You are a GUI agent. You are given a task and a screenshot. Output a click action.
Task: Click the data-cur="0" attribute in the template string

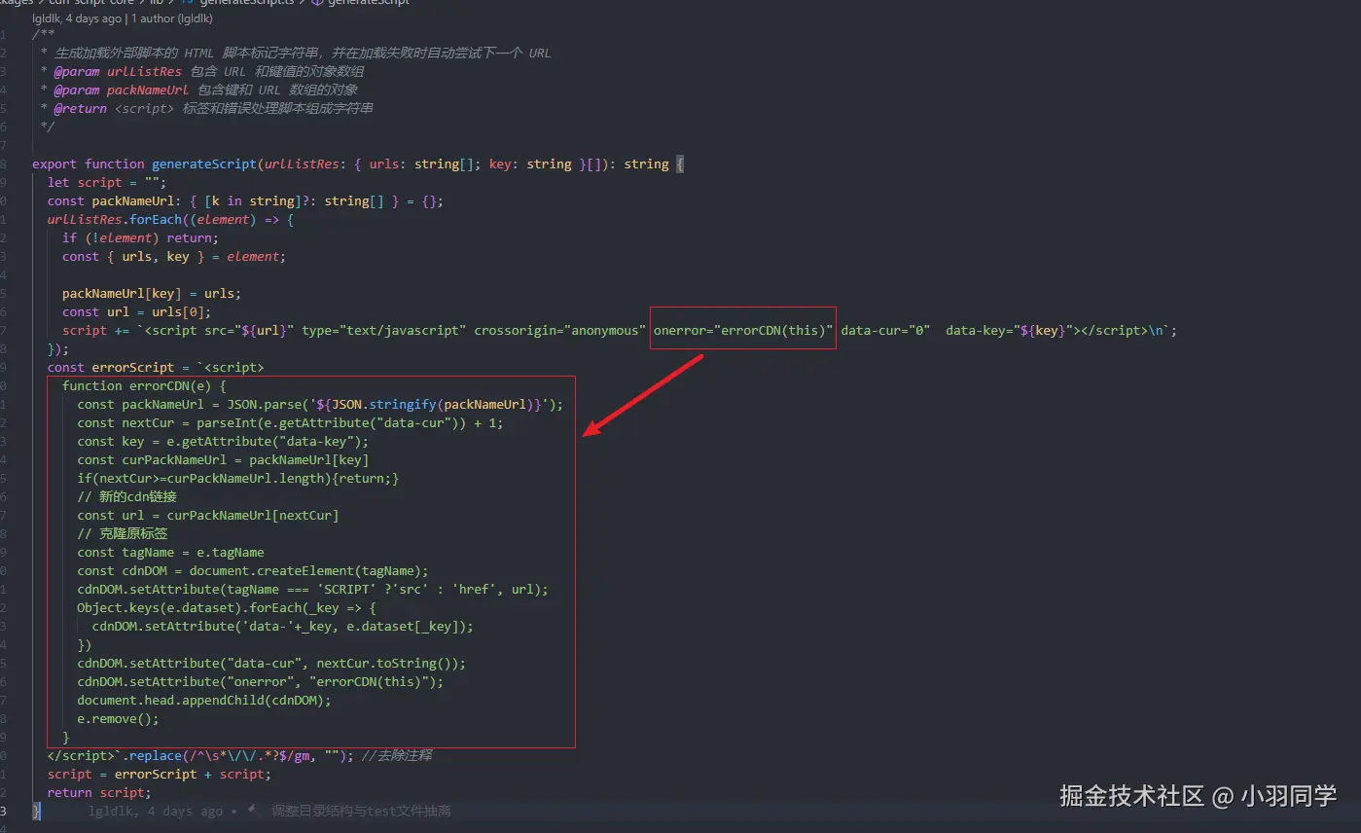pyautogui.click(x=886, y=330)
